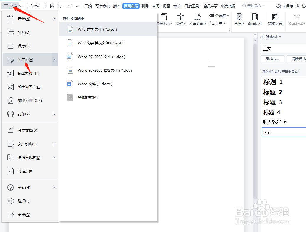Screen dimensions: 306x232
Task: Choose 其他格式(M) save option
Action: click(108, 98)
